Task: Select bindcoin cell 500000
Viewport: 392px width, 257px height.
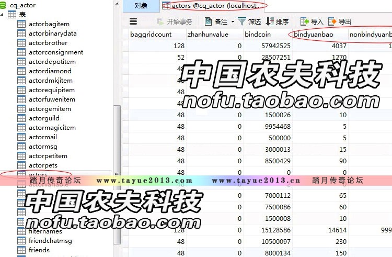Action: (x=268, y=138)
